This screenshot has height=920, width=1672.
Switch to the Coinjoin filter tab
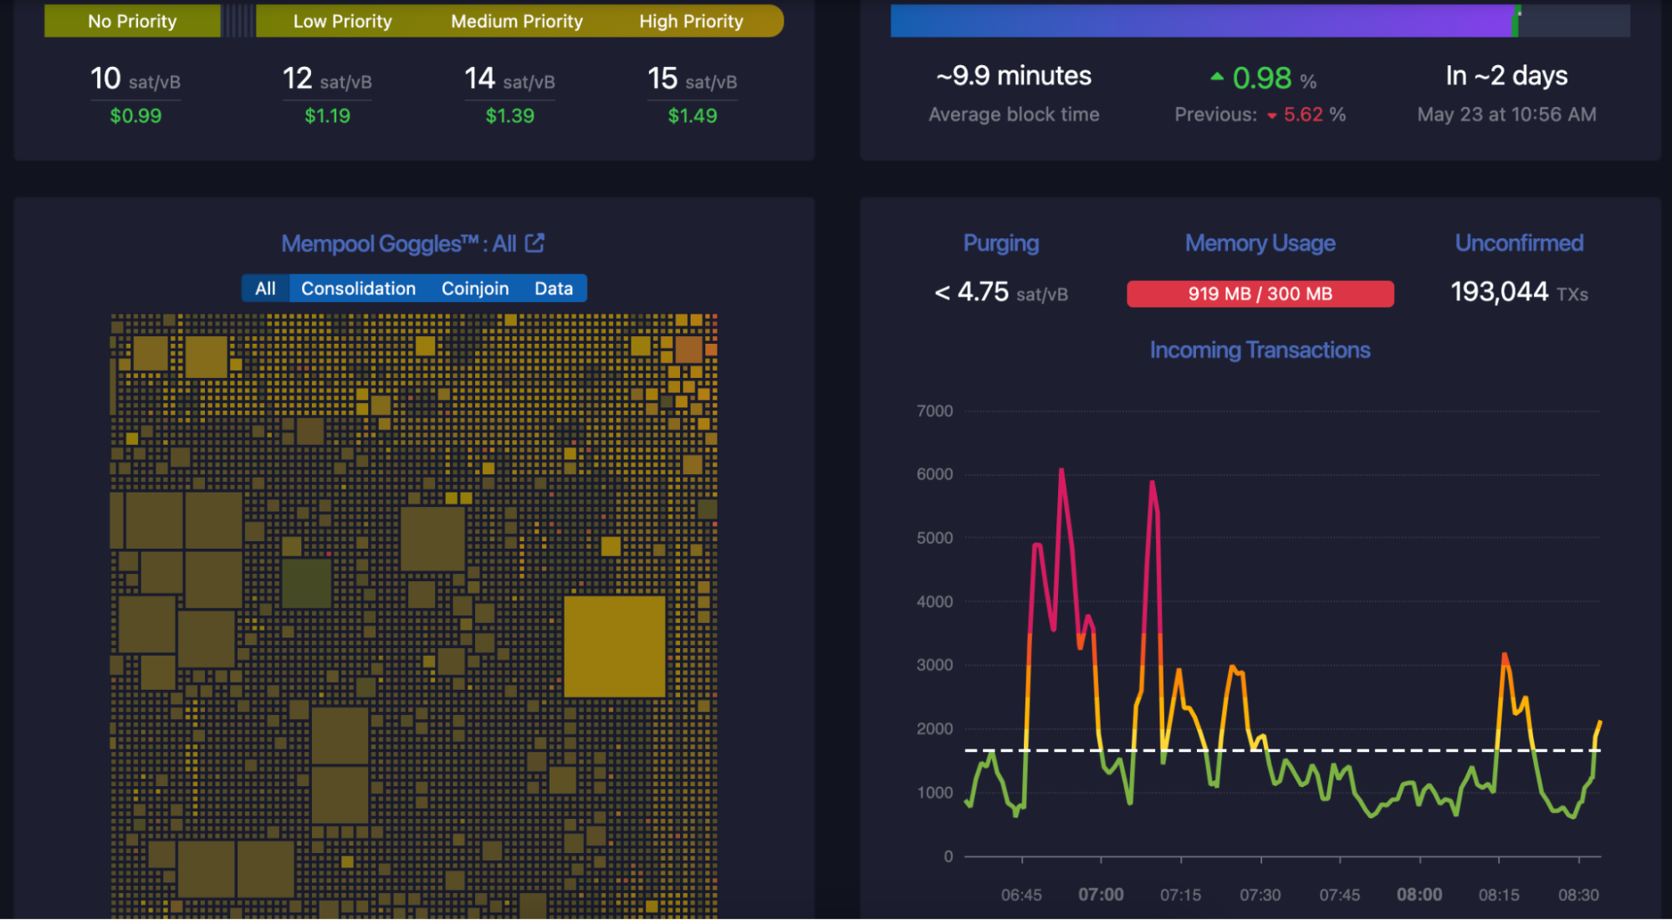(x=475, y=288)
